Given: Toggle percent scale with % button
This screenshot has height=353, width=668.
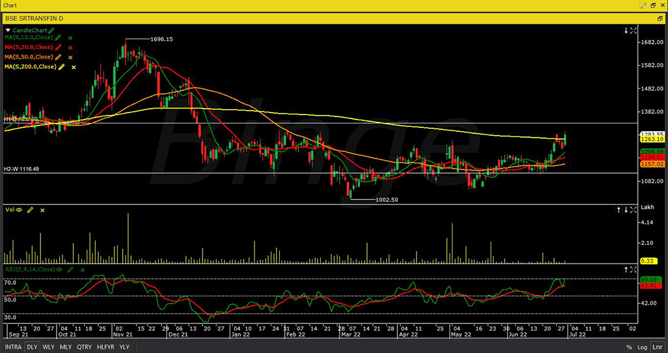Looking at the screenshot, I should click(629, 347).
